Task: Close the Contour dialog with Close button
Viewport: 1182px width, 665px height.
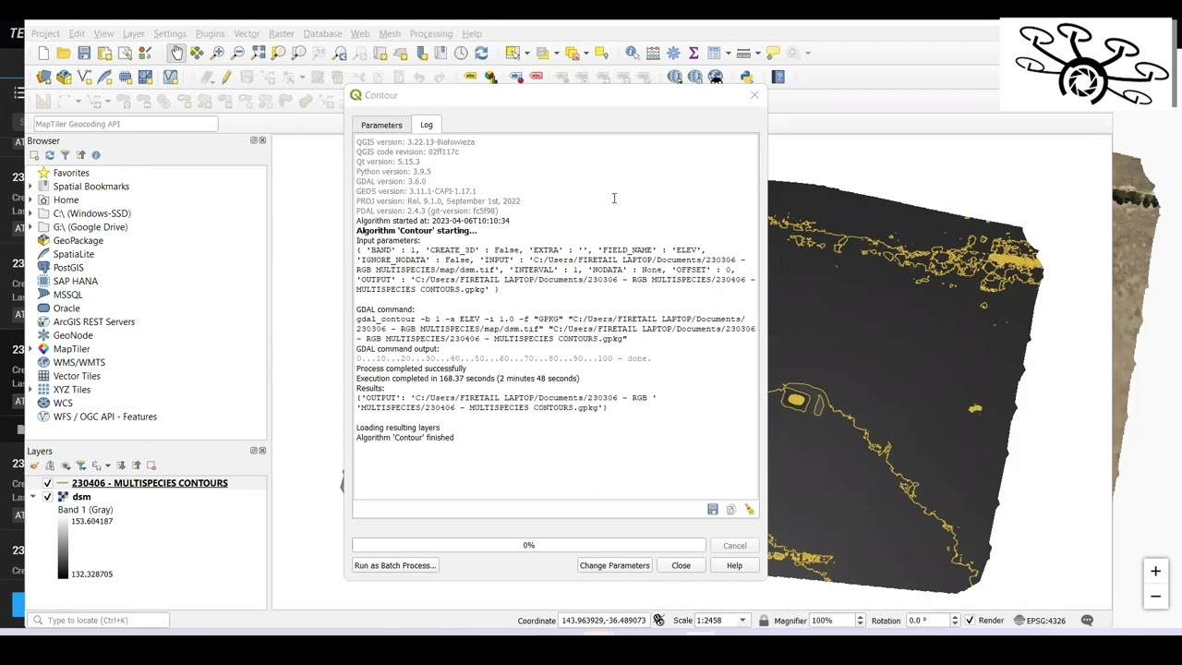Action: (681, 565)
